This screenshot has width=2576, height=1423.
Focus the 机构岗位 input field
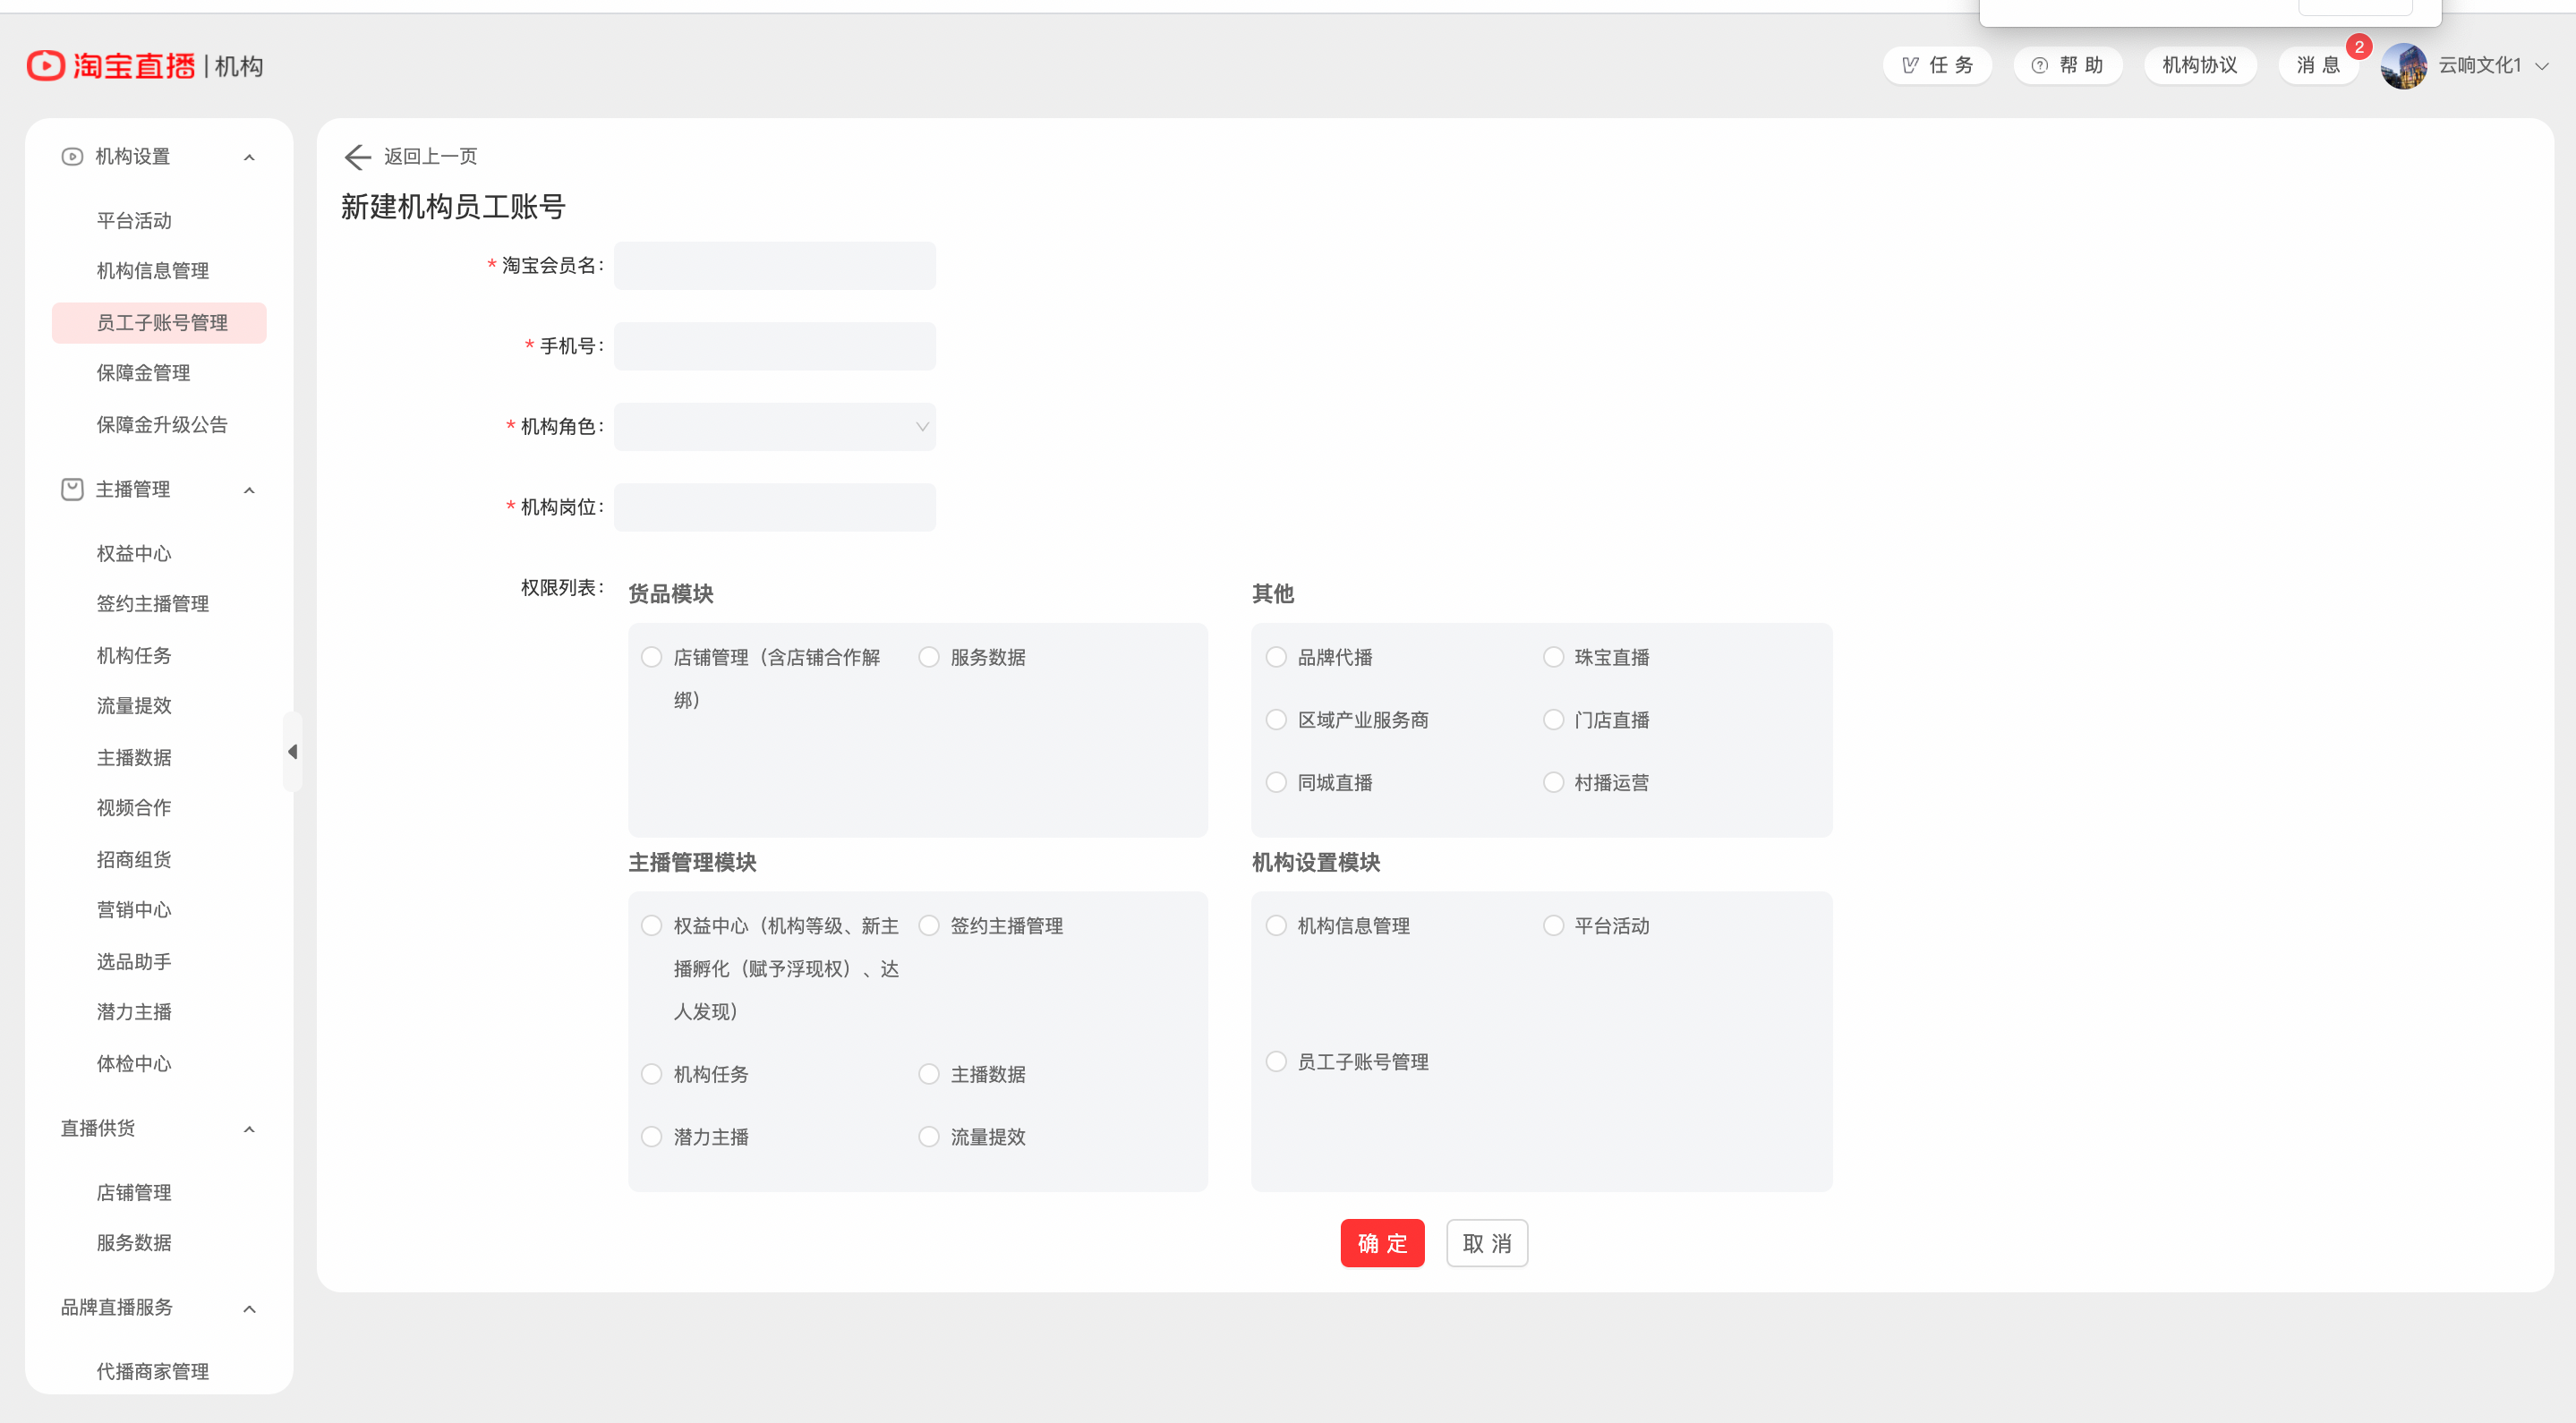click(775, 508)
